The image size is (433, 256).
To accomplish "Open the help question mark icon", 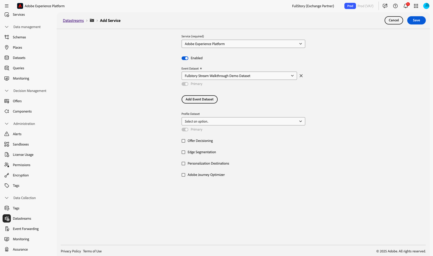I will pyautogui.click(x=395, y=6).
